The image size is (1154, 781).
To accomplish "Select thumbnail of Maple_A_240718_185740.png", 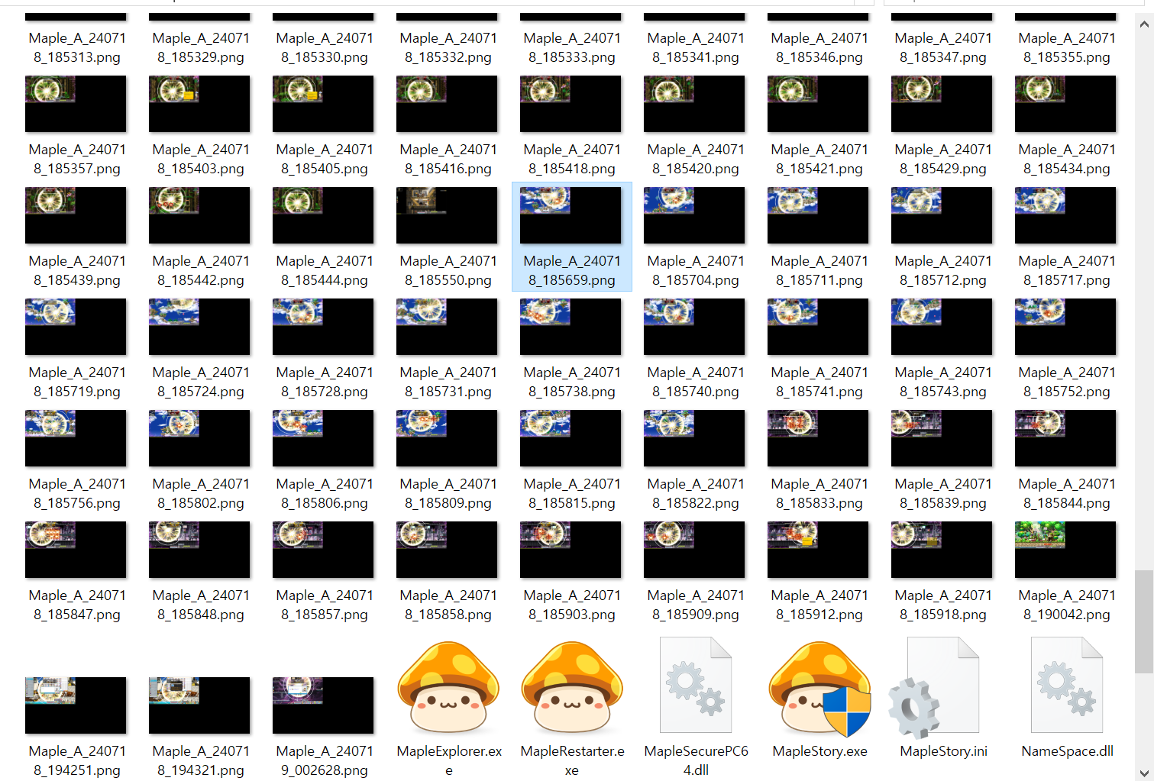I will point(694,327).
